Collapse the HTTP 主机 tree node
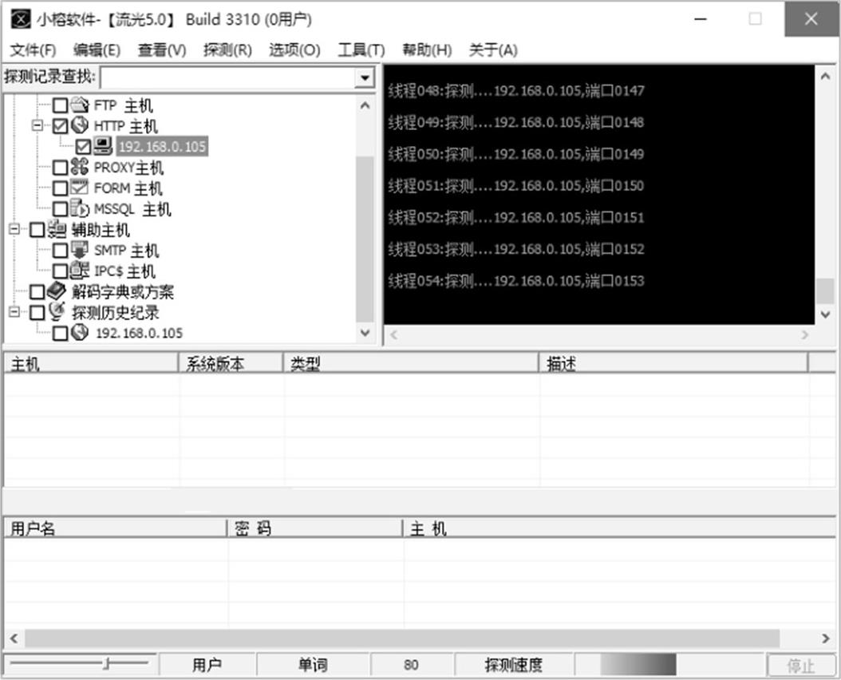Screen dimensions: 841x680 point(37,125)
